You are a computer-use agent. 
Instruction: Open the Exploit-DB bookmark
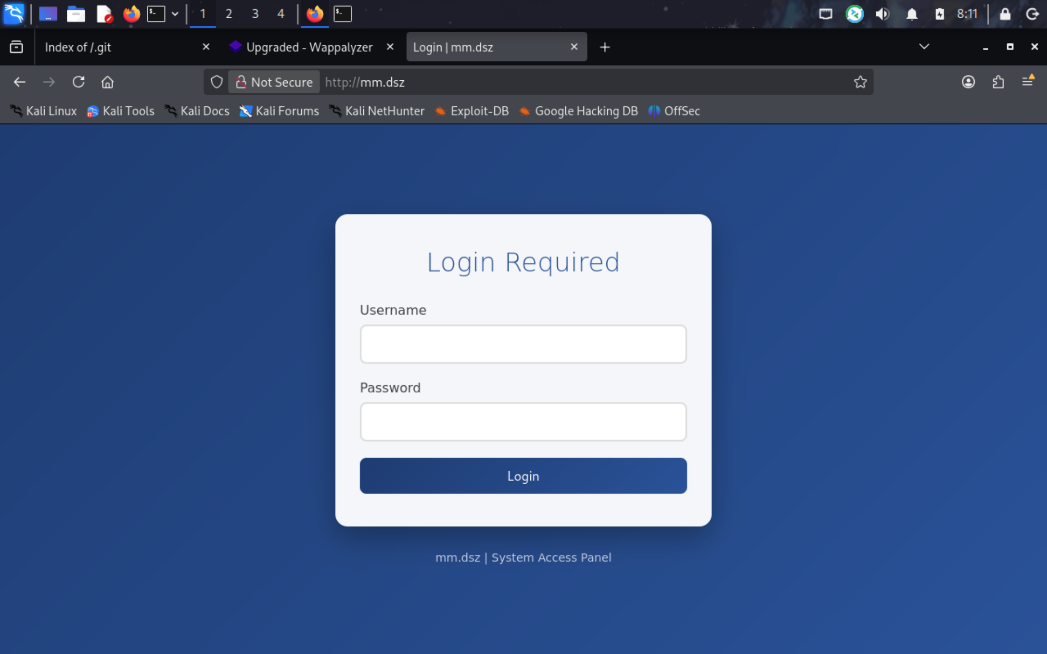coord(472,111)
